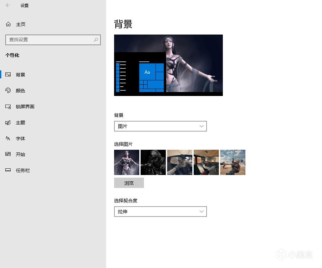This screenshot has width=322, height=268.
Task: Open the 主题 settings page
Action: [x=20, y=123]
